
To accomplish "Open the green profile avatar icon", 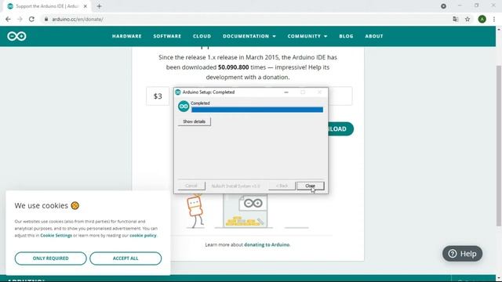I will [482, 19].
